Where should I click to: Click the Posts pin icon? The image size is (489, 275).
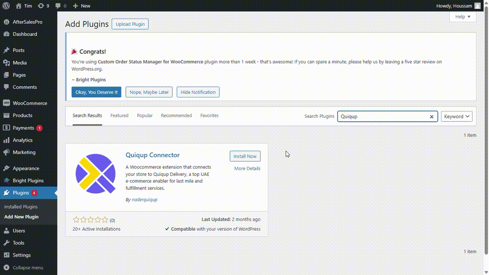point(6,50)
